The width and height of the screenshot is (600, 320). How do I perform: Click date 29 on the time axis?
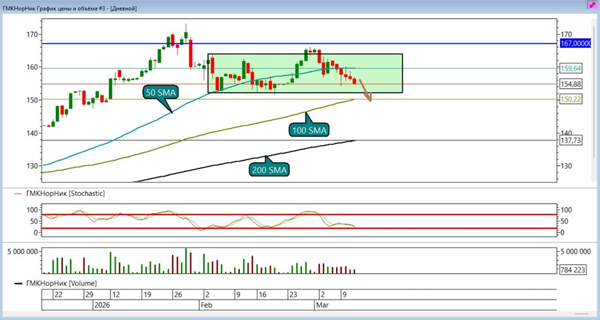coord(89,295)
